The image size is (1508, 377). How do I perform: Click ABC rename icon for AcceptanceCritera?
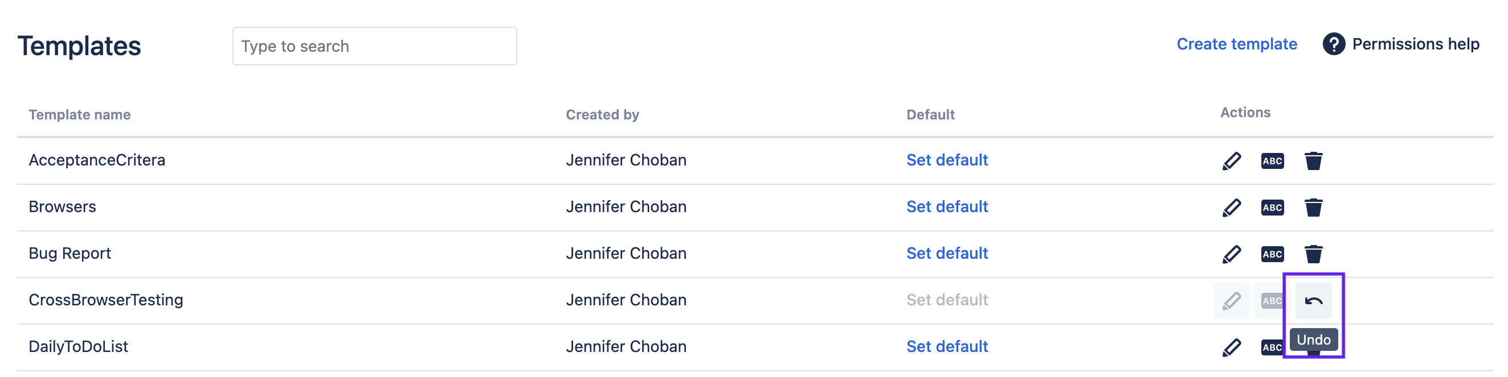[x=1272, y=161]
